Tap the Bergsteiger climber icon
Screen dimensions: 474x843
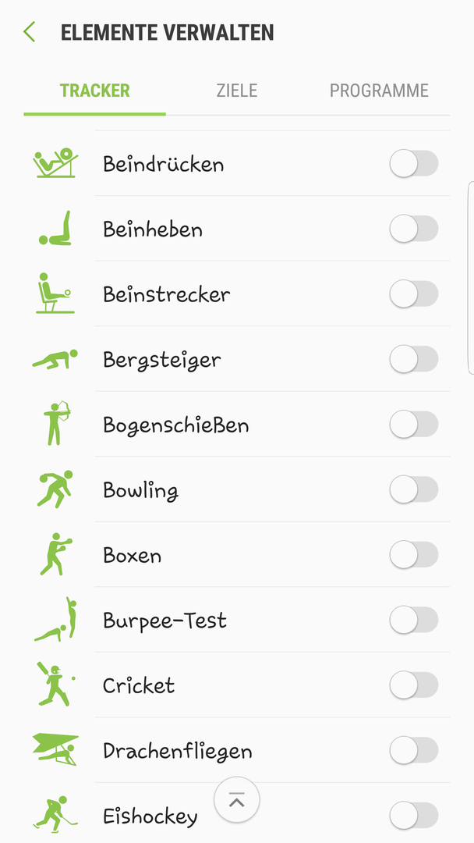pyautogui.click(x=55, y=359)
